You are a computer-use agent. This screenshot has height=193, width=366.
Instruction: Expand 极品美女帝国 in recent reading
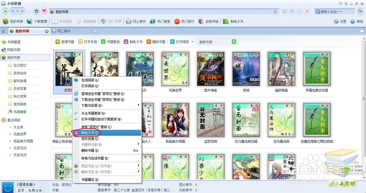10,141
